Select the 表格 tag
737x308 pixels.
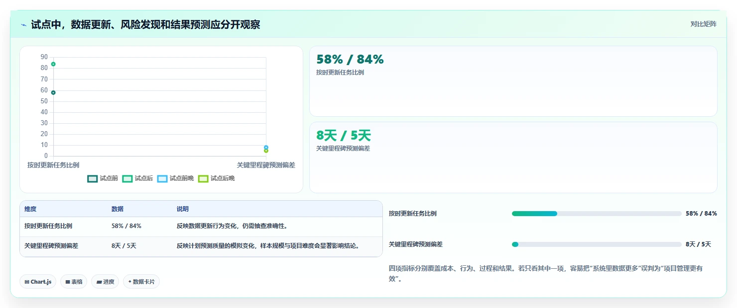pyautogui.click(x=74, y=282)
